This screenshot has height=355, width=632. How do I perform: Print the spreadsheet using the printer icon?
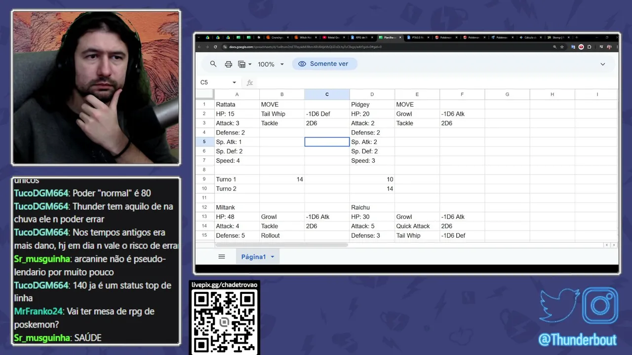point(228,64)
